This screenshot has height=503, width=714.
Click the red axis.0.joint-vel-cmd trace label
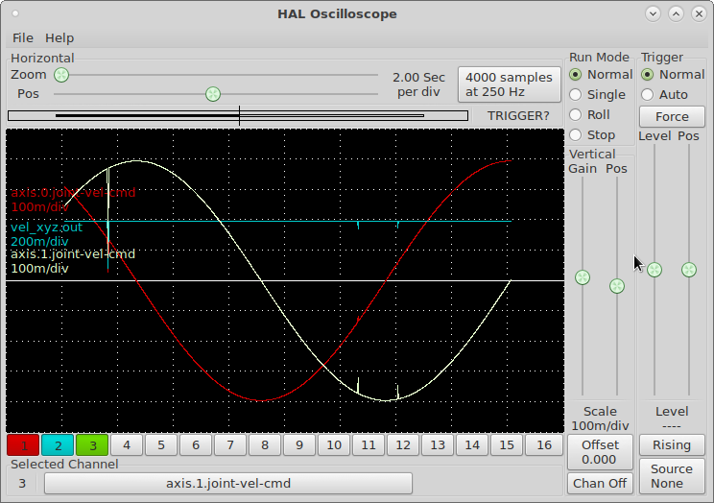73,200
